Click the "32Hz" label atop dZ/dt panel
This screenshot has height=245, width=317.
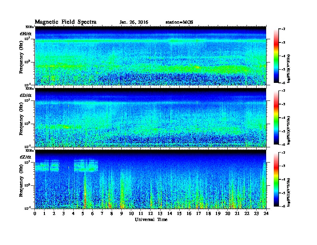30,151
